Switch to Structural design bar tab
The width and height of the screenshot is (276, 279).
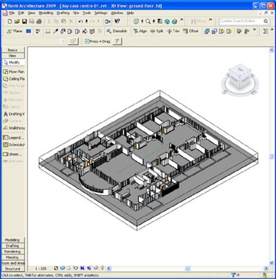coord(13,268)
